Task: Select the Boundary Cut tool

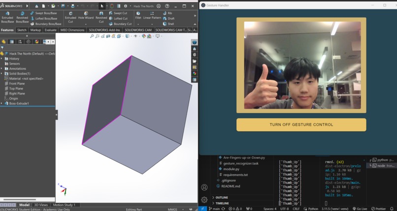Action: point(120,24)
